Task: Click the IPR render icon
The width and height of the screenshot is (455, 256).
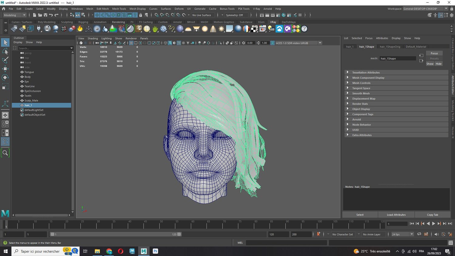Action: tap(273, 15)
